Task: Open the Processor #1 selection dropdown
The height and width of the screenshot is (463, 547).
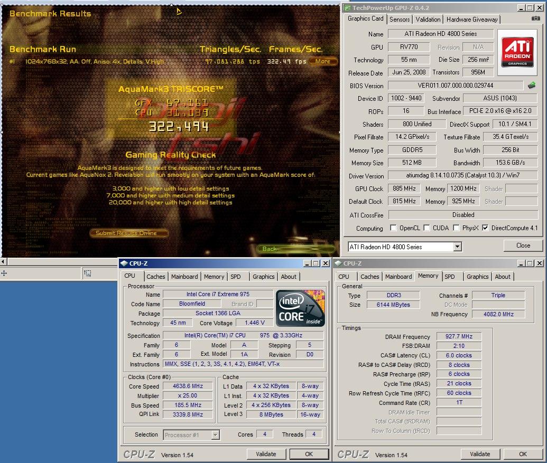Action: pos(216,435)
